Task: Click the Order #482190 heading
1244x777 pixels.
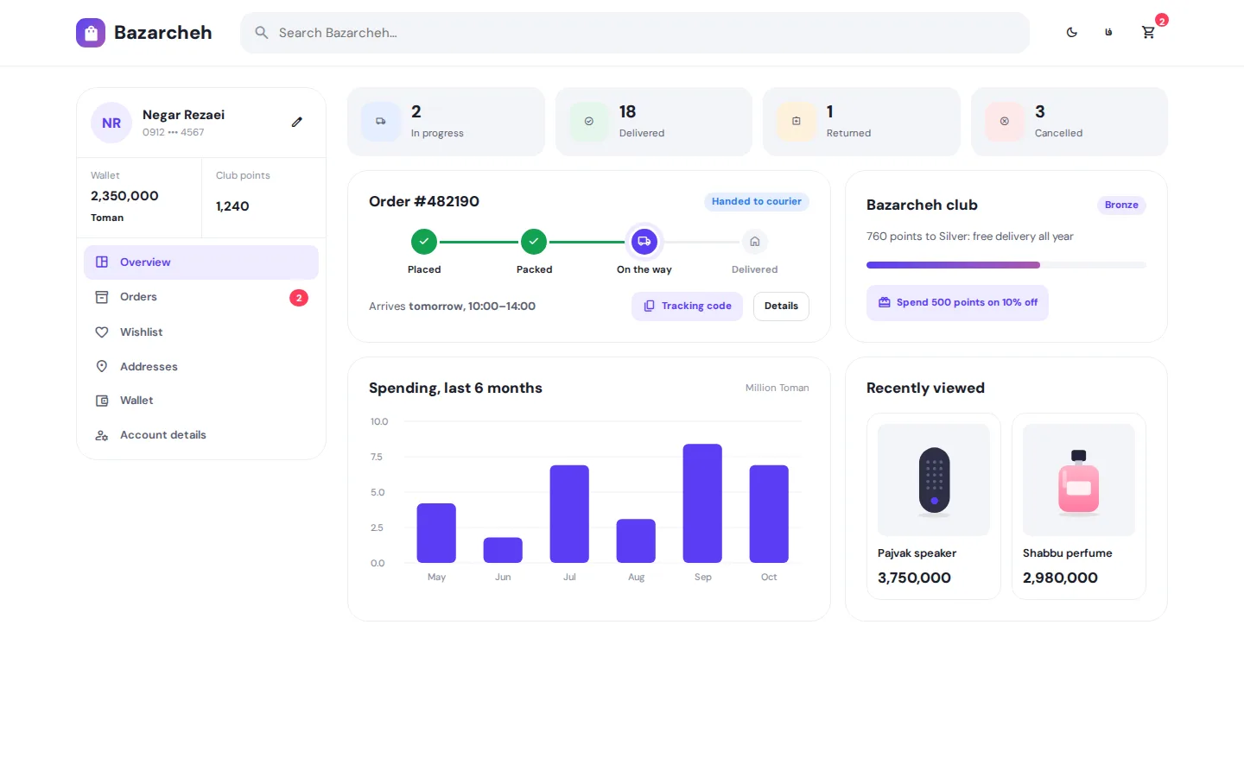Action: coord(424,202)
